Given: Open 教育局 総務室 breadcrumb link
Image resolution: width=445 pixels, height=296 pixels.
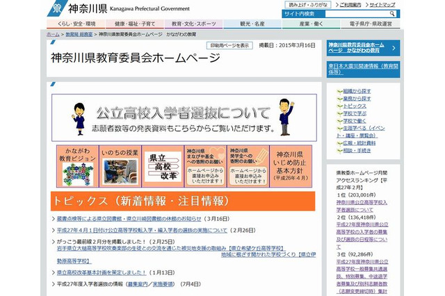Looking at the screenshot, I should point(79,34).
